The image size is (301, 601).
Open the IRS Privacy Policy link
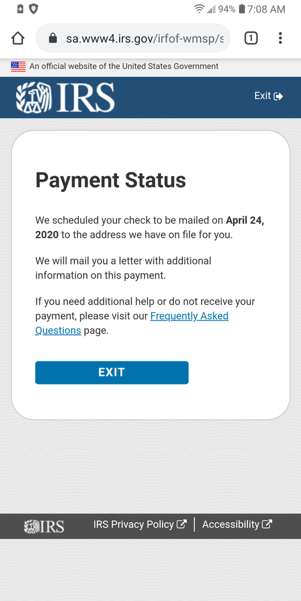pos(140,525)
